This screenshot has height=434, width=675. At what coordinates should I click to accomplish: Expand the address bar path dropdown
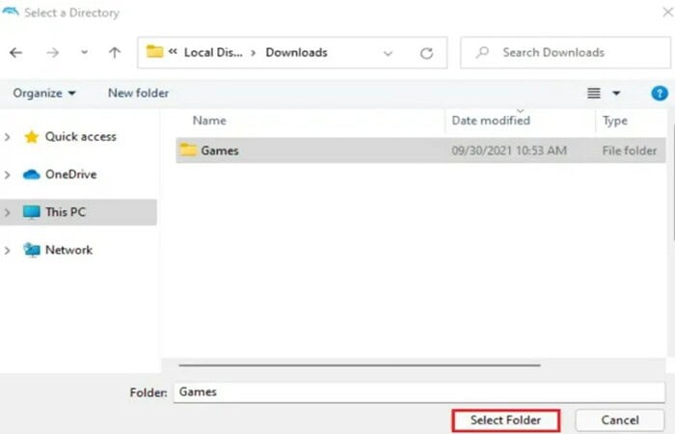pyautogui.click(x=388, y=53)
